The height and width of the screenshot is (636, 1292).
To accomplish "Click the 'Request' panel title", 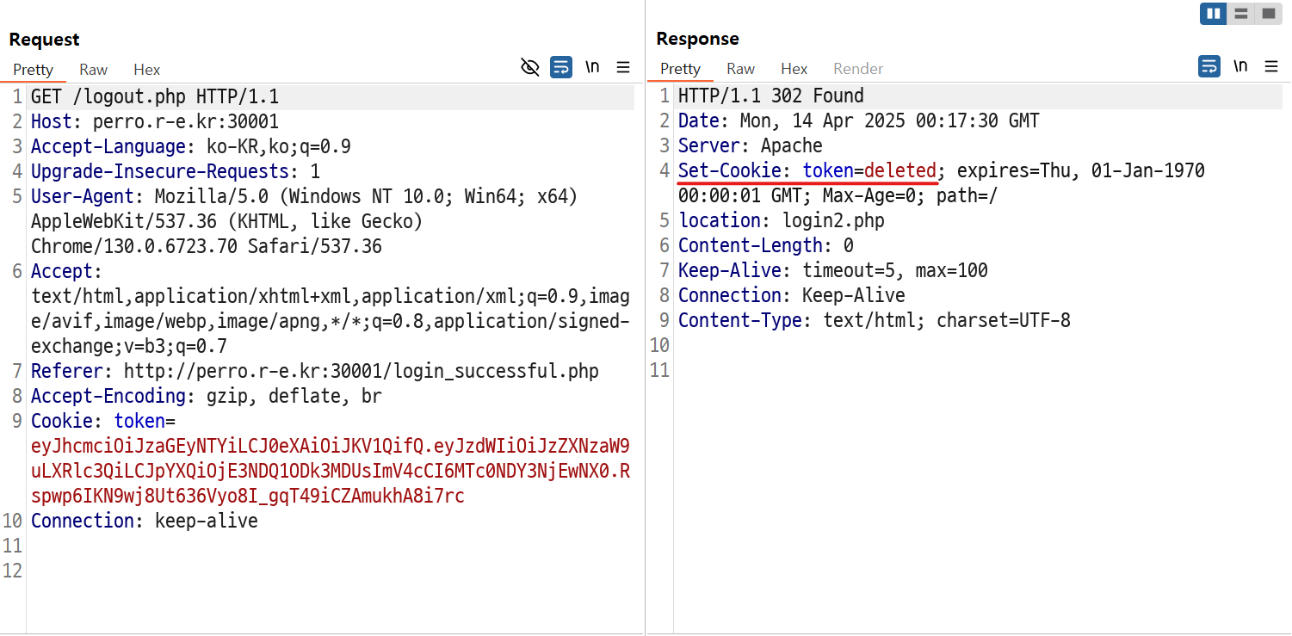I will tap(44, 40).
